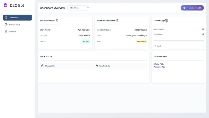Click the email ashok@astconsulting.in

(x=137, y=35)
